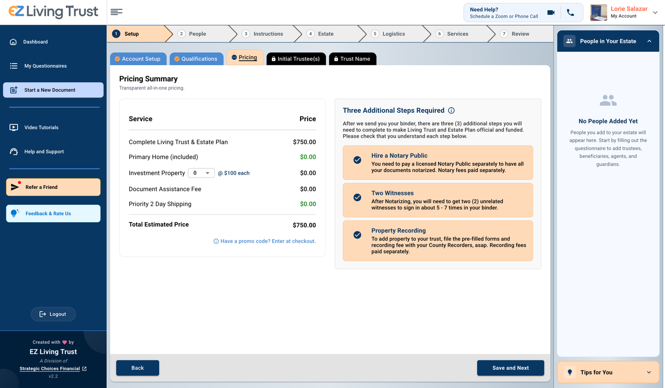This screenshot has width=665, height=388.
Task: Open Feedback & Rate Us
Action: [53, 213]
